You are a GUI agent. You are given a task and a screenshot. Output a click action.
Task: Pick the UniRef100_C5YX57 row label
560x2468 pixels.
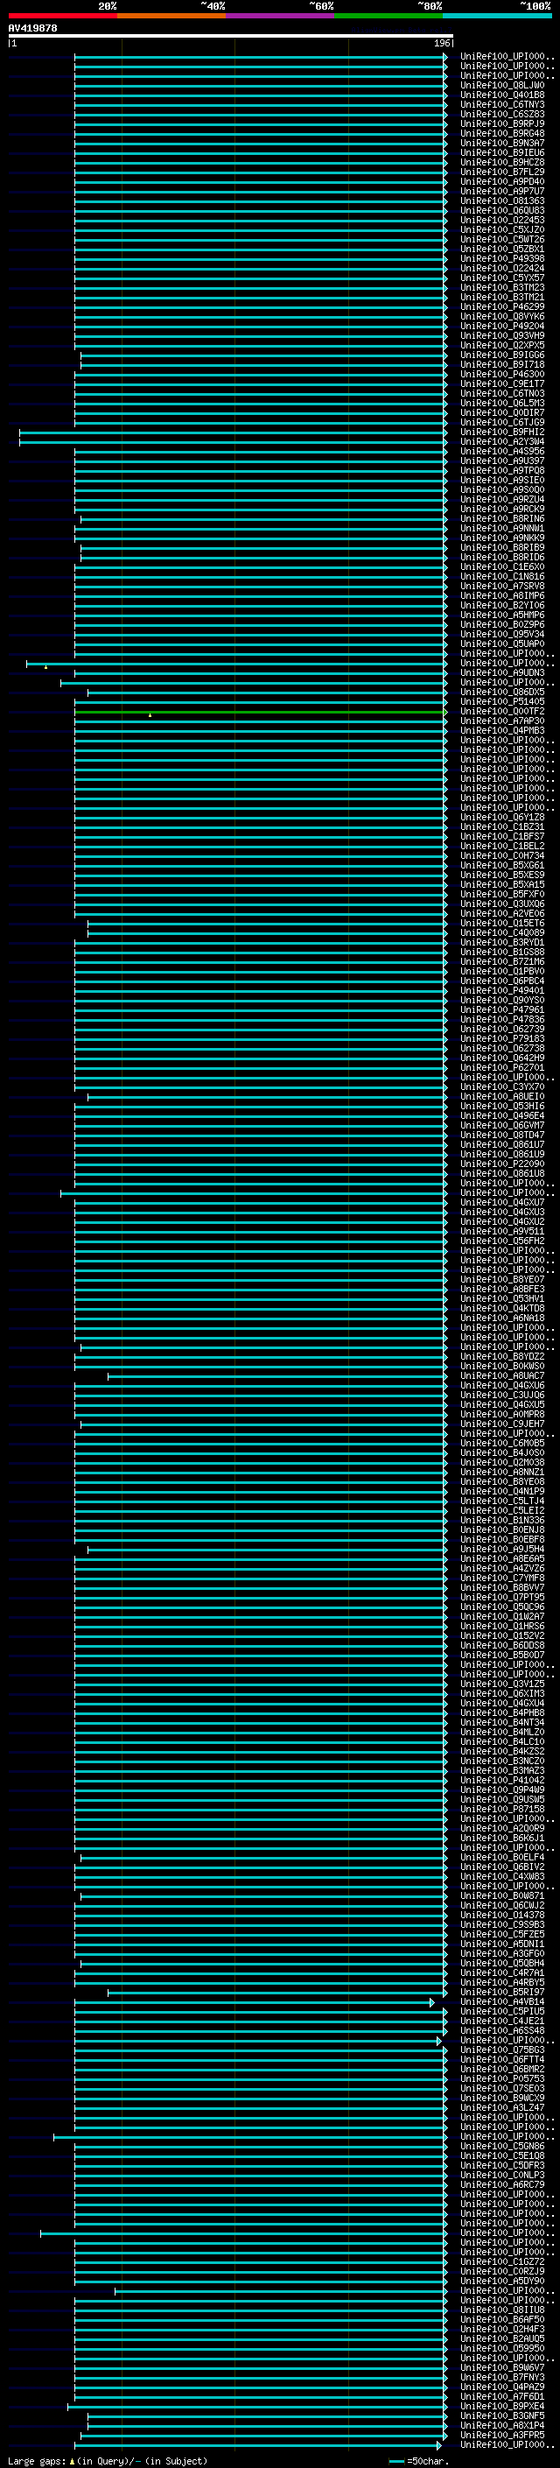coord(501,278)
